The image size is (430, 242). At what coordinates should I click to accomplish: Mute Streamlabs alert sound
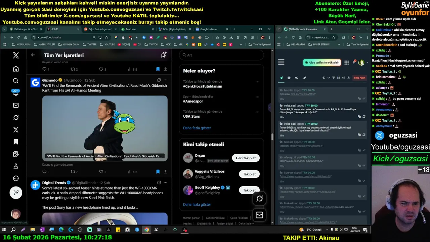343,78
